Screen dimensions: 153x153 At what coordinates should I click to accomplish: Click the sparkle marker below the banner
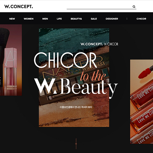[x=76, y=144]
